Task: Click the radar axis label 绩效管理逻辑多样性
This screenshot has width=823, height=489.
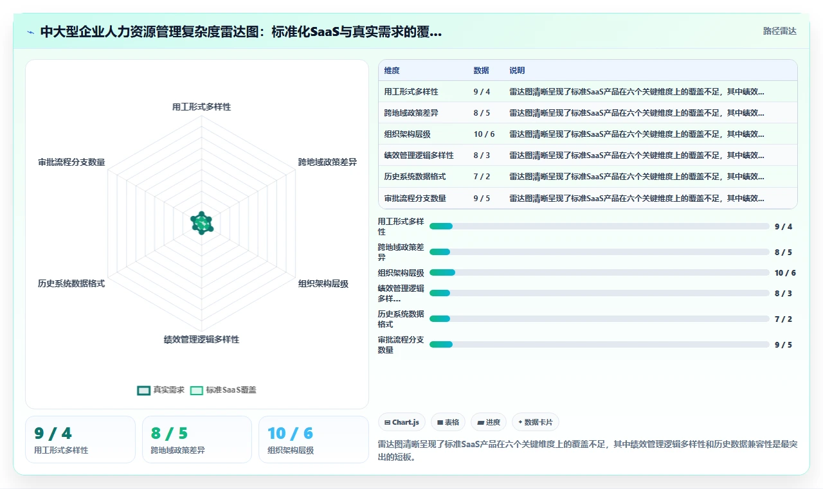Action: coord(201,339)
